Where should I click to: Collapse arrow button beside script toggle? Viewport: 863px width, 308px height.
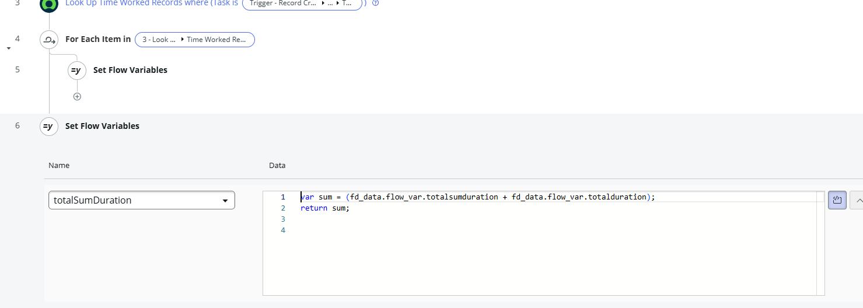click(856, 200)
